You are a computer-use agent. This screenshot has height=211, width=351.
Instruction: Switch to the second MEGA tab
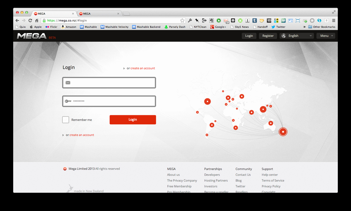[x=99, y=14]
